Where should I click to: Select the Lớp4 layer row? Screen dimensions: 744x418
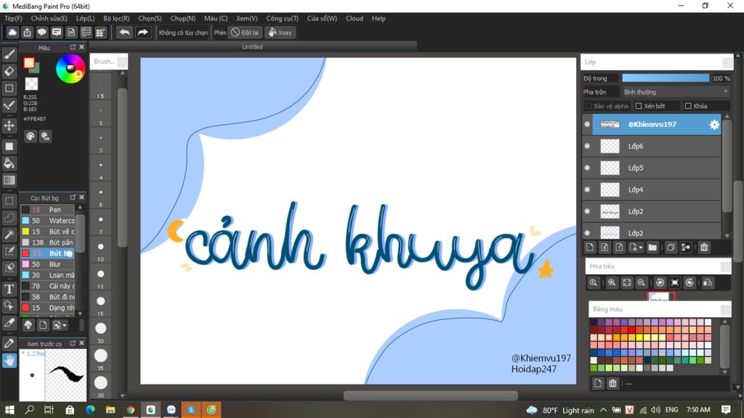coord(652,189)
